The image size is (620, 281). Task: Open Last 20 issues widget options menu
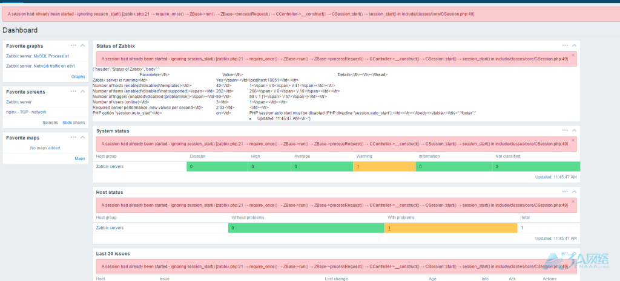tap(564, 253)
